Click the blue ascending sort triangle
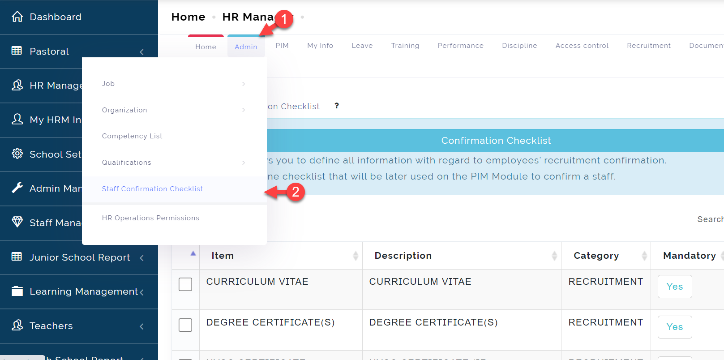 coord(193,253)
